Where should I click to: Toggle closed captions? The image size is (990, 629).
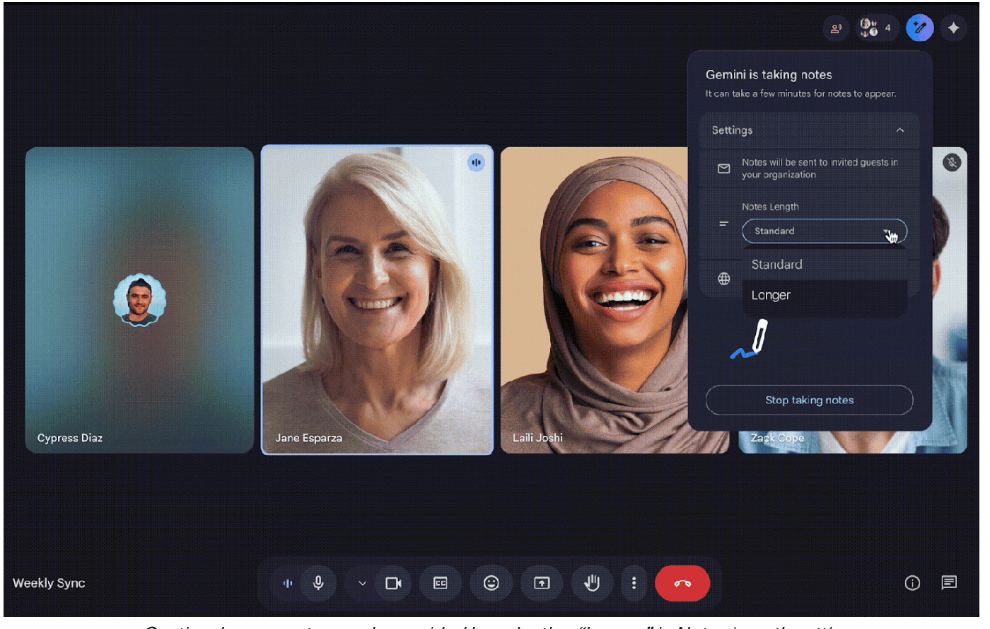point(441,583)
